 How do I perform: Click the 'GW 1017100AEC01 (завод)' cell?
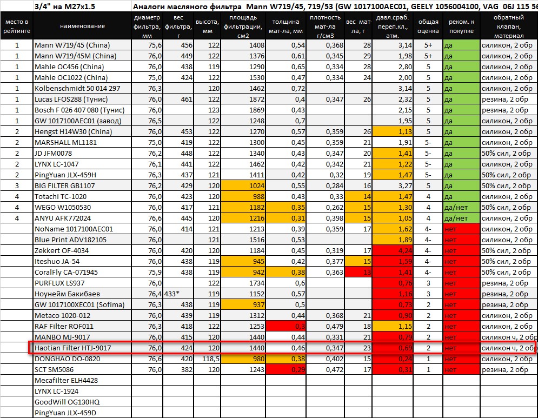(x=82, y=121)
